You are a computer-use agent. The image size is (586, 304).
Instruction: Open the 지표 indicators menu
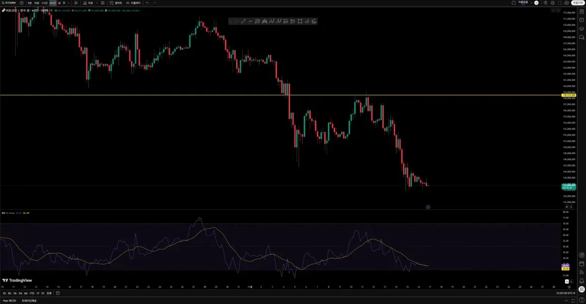(88, 3)
